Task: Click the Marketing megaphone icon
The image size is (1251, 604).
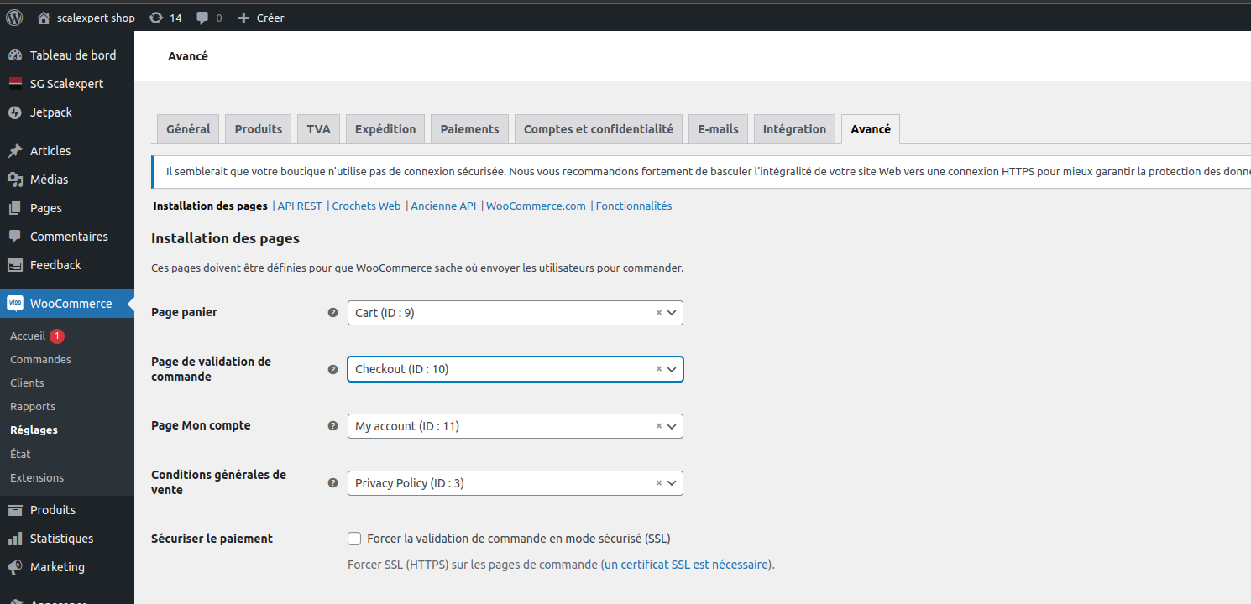Action: click(x=15, y=567)
